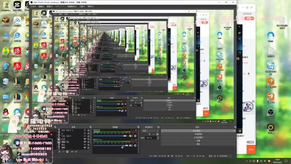Open the Internet Explorer desktop icon
291x164 pixels.
(17, 36)
